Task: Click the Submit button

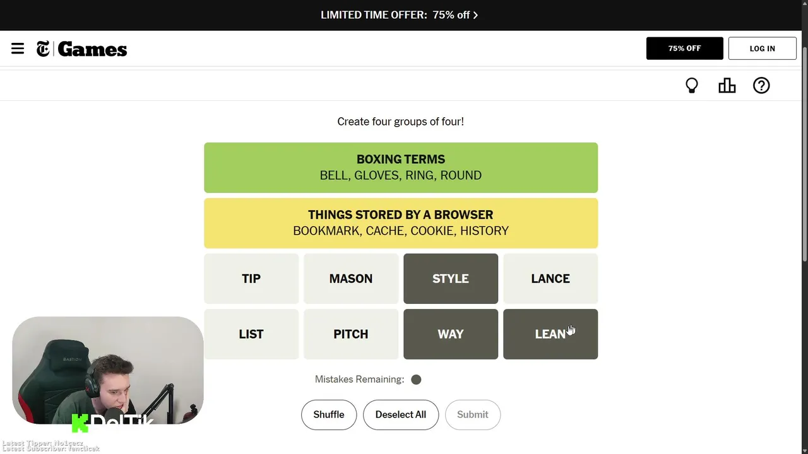Action: [x=473, y=415]
